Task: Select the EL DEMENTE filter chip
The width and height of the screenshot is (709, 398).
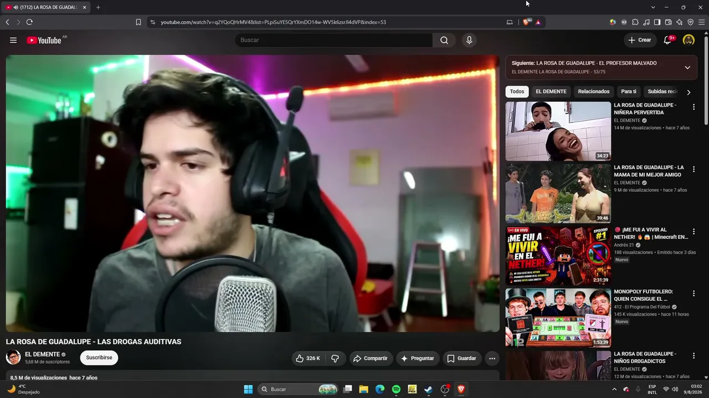Action: [x=551, y=92]
